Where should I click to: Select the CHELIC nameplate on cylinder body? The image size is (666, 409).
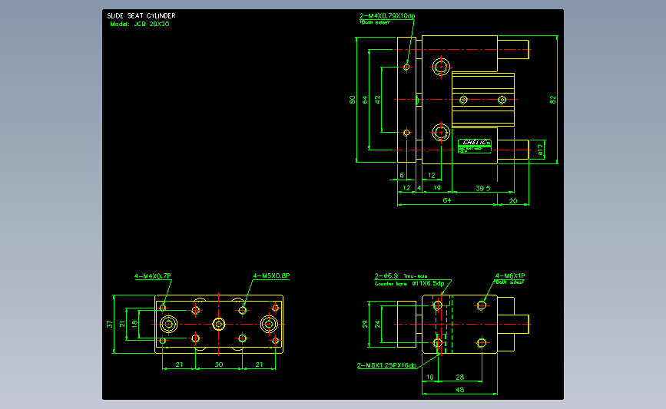pos(475,146)
